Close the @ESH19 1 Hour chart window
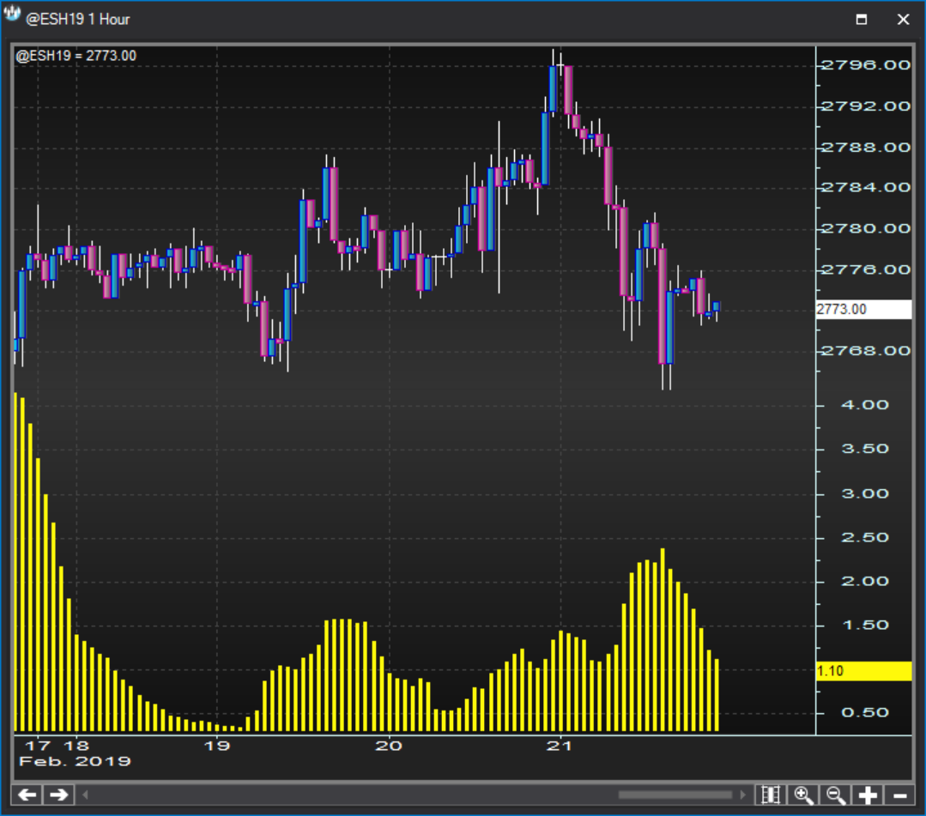The height and width of the screenshot is (816, 926). [903, 20]
